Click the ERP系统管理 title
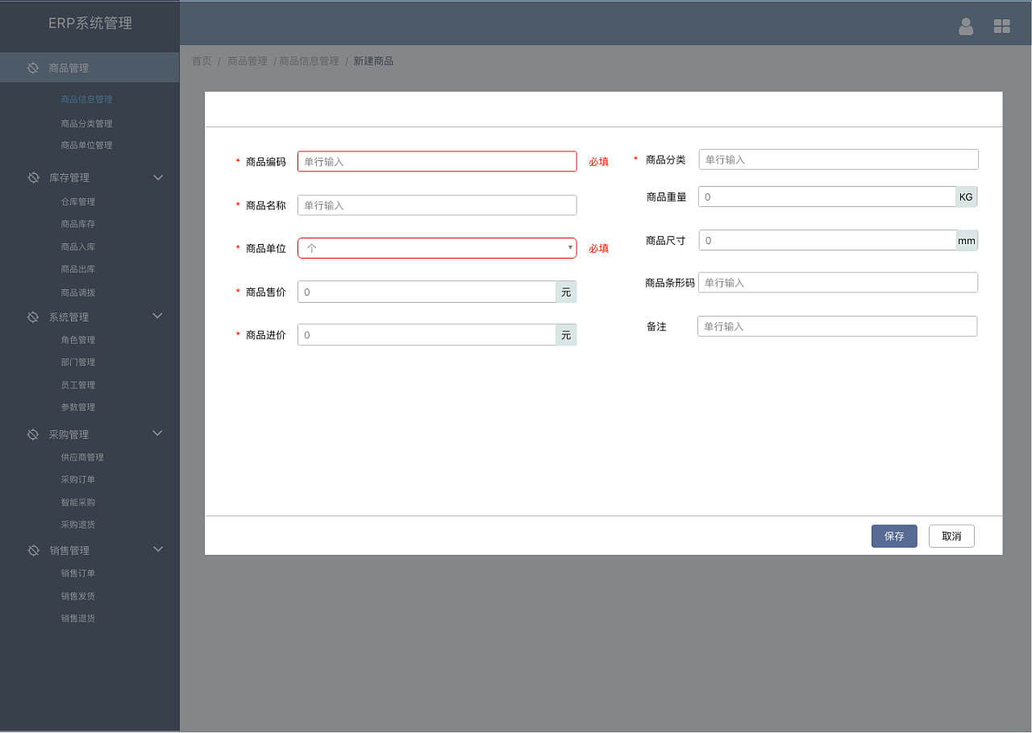 [90, 23]
